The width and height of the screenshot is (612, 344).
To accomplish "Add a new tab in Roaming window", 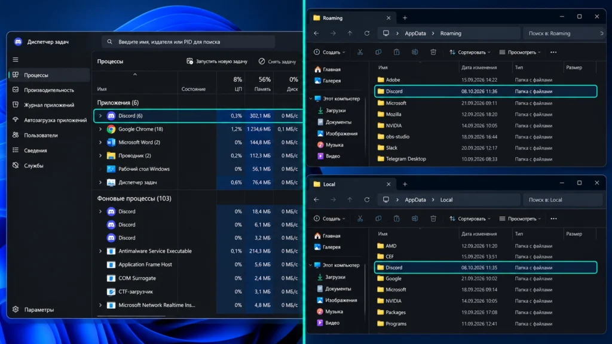I will point(405,18).
